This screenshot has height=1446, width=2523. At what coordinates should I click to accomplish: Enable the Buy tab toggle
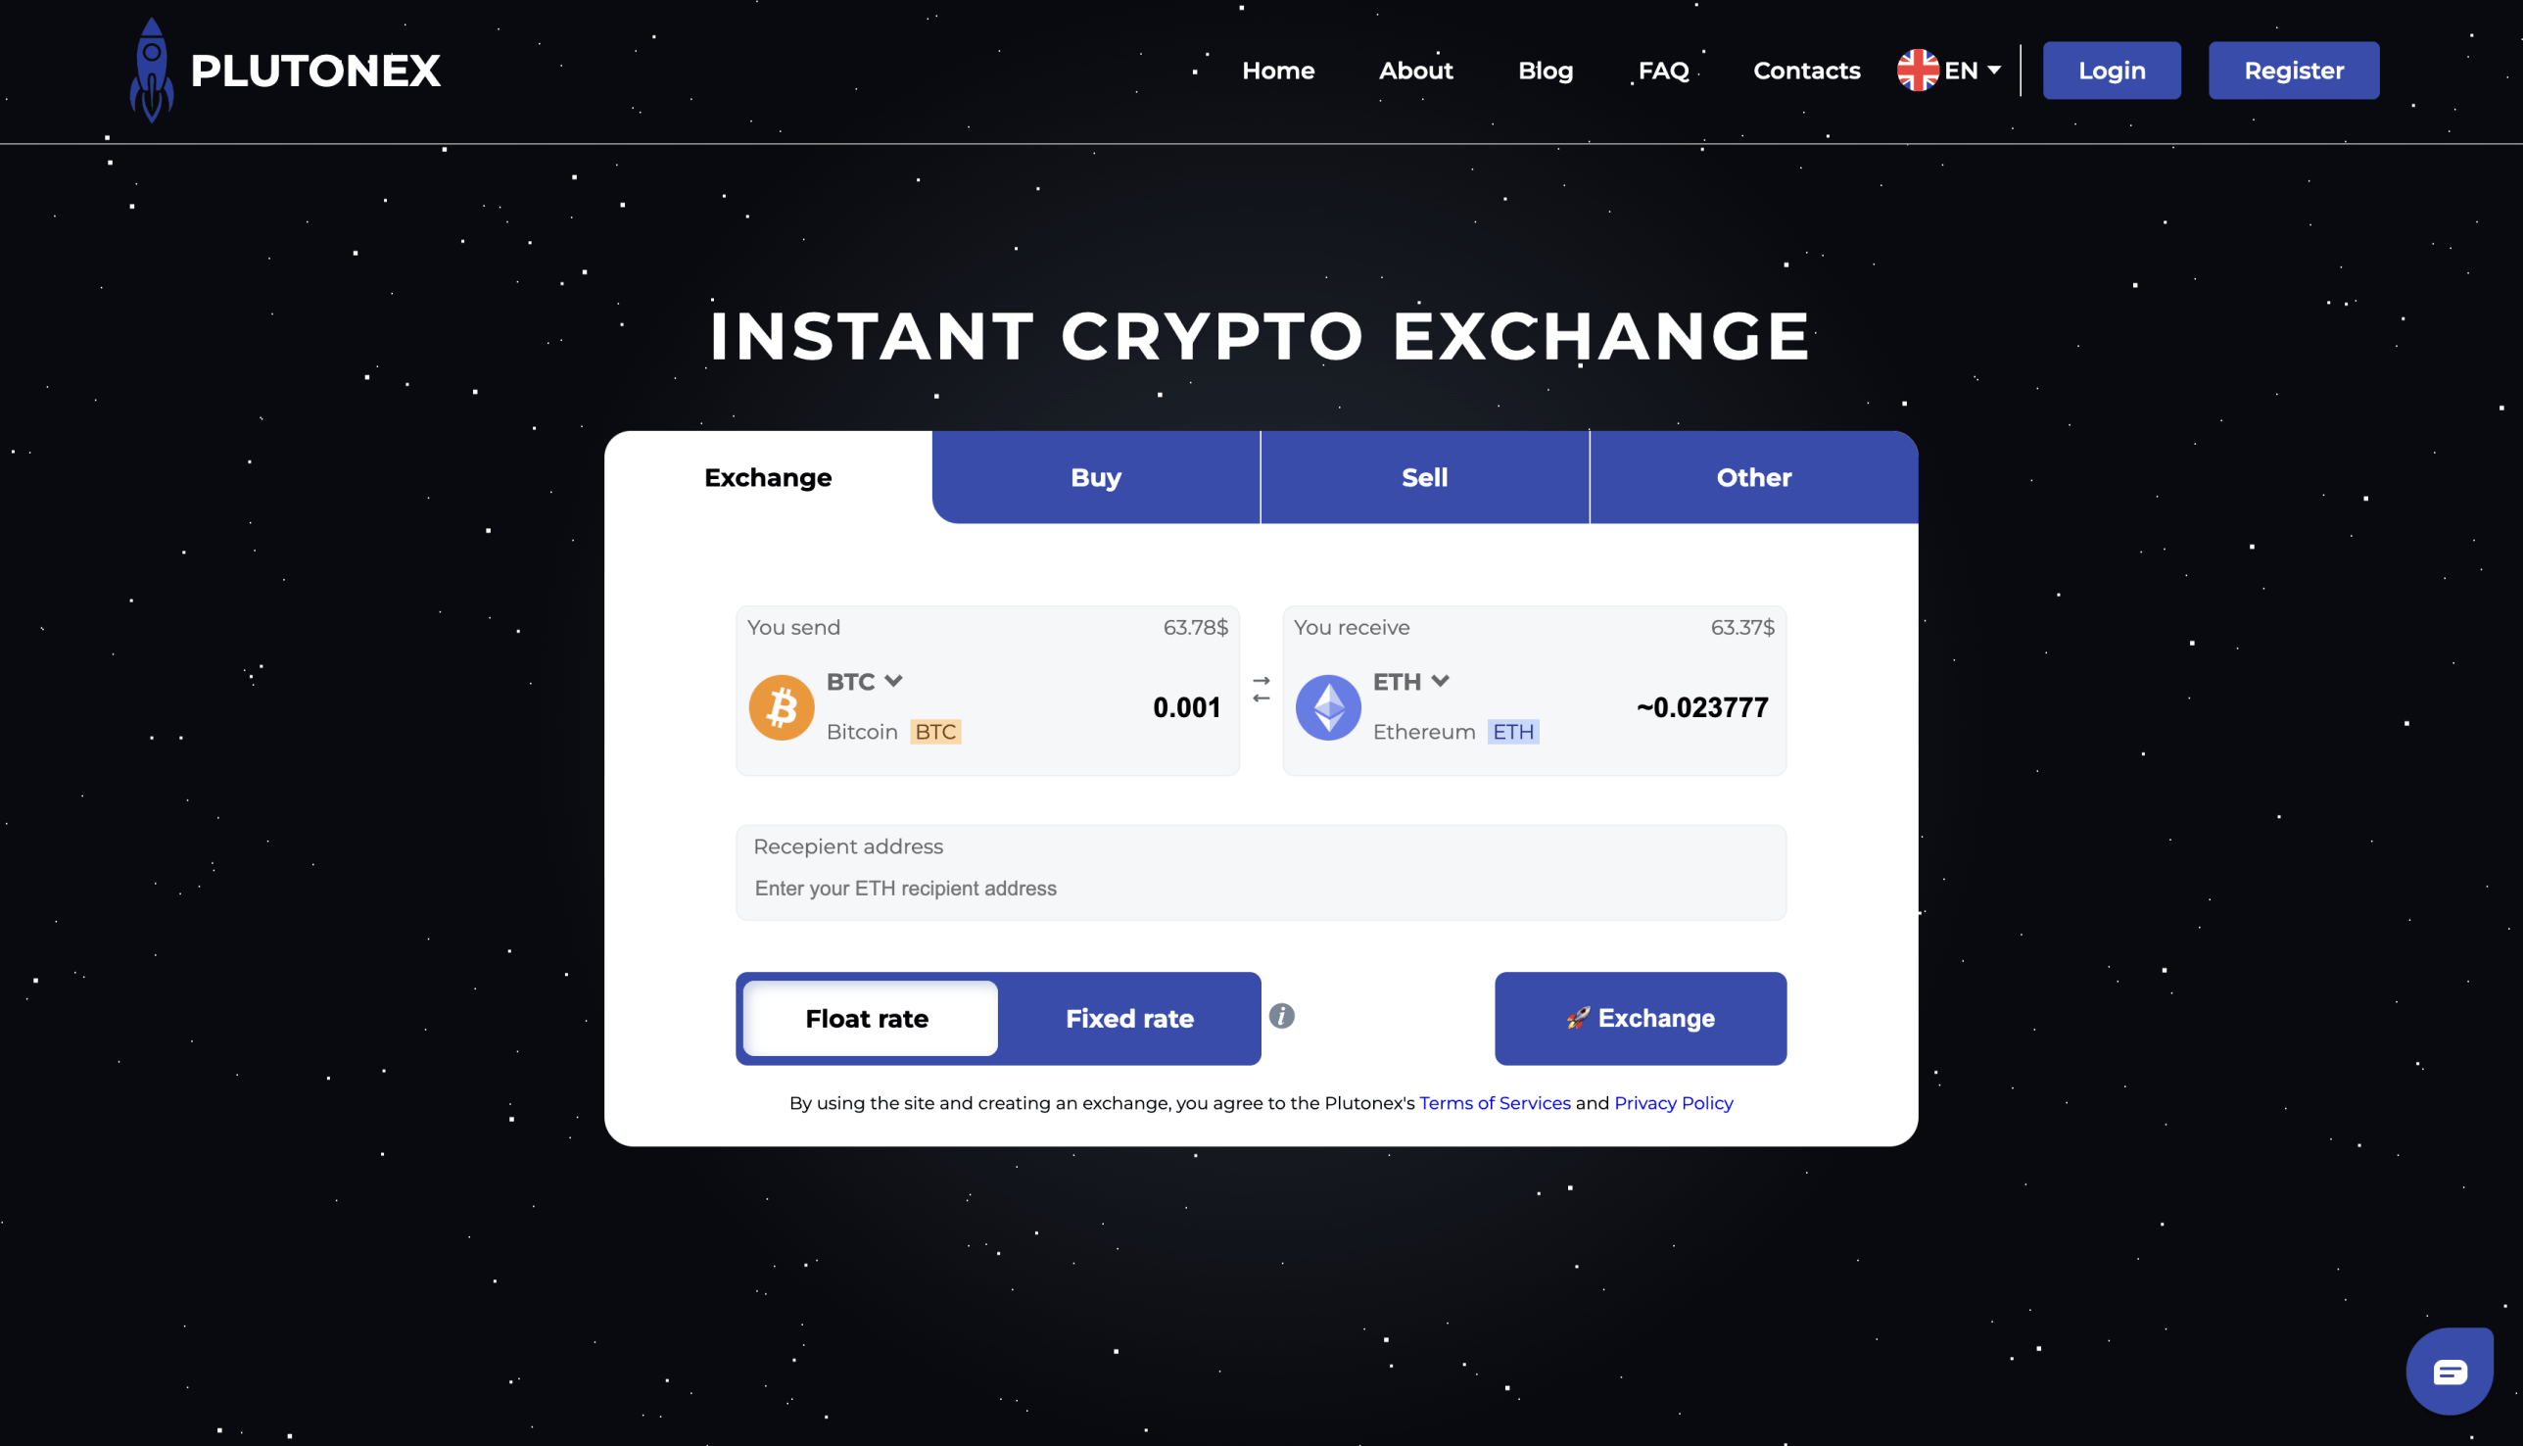tap(1095, 477)
